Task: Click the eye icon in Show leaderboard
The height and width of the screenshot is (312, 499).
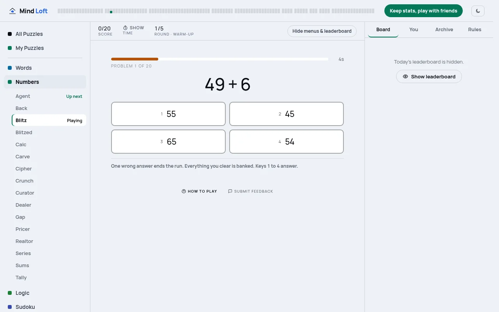Action: [x=405, y=76]
